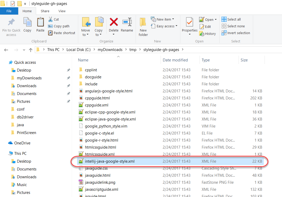Click the Copy path icon
The width and height of the screenshot is (282, 197).
tap(50, 26)
